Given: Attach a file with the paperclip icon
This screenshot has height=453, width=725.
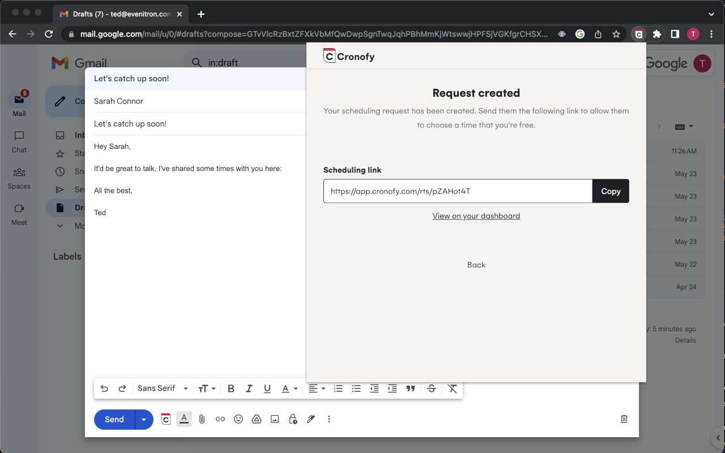Looking at the screenshot, I should (202, 419).
